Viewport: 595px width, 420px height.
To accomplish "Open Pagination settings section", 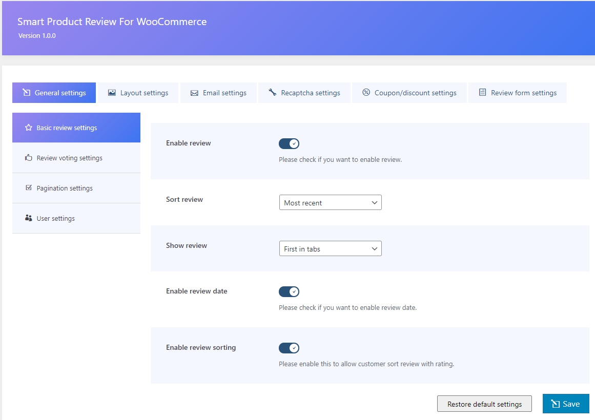I will (x=76, y=188).
